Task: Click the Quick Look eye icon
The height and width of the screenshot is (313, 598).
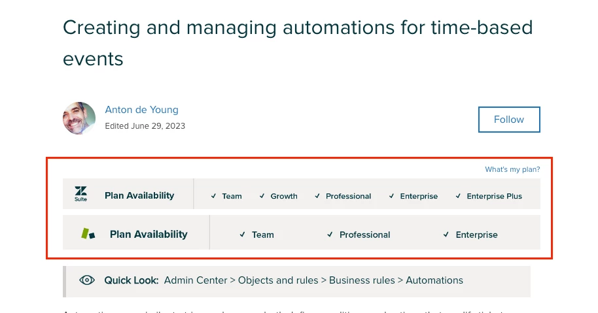Action: point(87,280)
